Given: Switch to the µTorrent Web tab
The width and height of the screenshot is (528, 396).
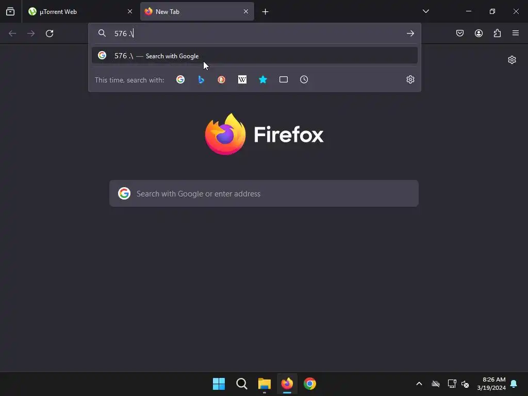Looking at the screenshot, I should click(81, 11).
